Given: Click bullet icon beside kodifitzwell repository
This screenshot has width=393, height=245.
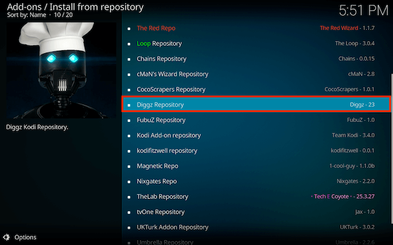Looking at the screenshot, I should (x=129, y=151).
